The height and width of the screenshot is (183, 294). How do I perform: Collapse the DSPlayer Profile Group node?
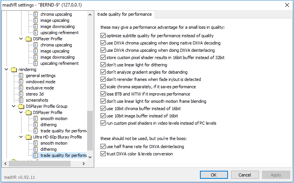pos(14,106)
